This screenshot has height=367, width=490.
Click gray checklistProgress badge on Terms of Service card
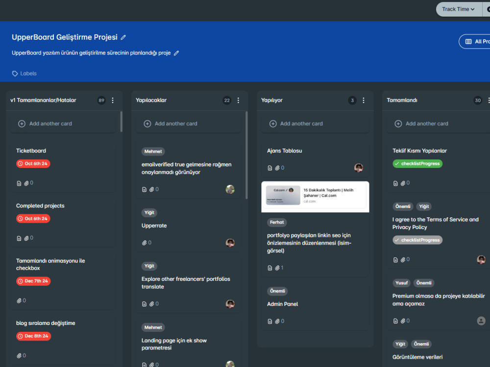pyautogui.click(x=417, y=240)
